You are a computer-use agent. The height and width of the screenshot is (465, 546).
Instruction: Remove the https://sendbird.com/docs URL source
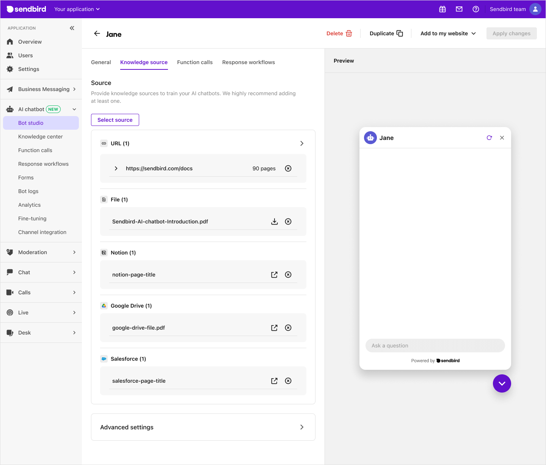[288, 168]
